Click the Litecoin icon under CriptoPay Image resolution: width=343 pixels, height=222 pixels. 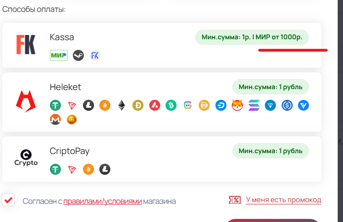point(105,169)
